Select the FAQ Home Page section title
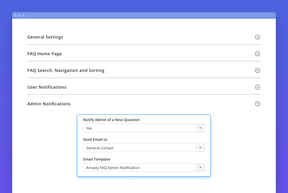 [x=44, y=54]
